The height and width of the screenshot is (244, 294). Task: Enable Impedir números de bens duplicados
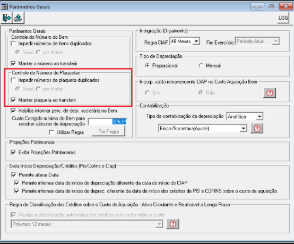(13, 44)
